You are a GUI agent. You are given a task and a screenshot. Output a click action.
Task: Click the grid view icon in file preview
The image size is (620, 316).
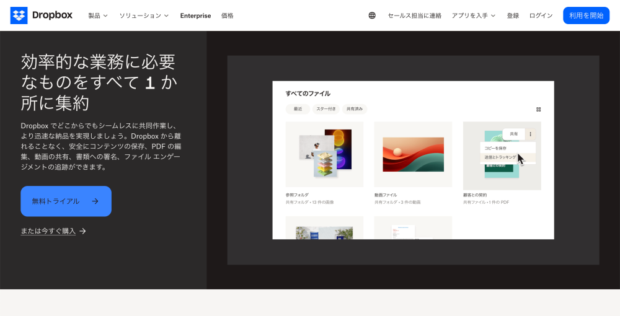(x=538, y=110)
